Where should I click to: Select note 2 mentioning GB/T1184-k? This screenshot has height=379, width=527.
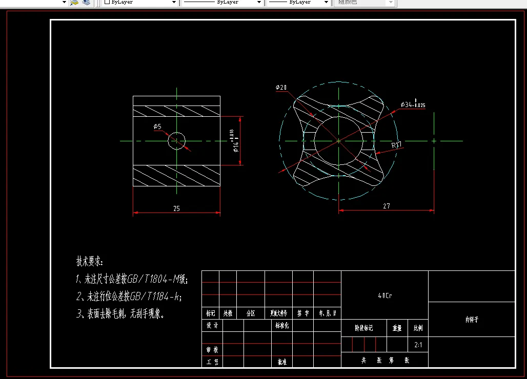[x=129, y=296]
